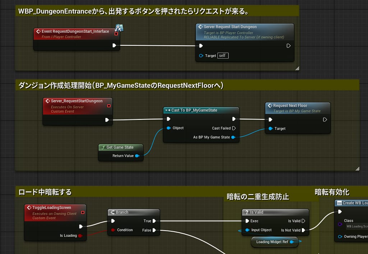Click the resize grip on the dungeon creation comment box
This screenshot has width=368, height=254.
pos(358,168)
